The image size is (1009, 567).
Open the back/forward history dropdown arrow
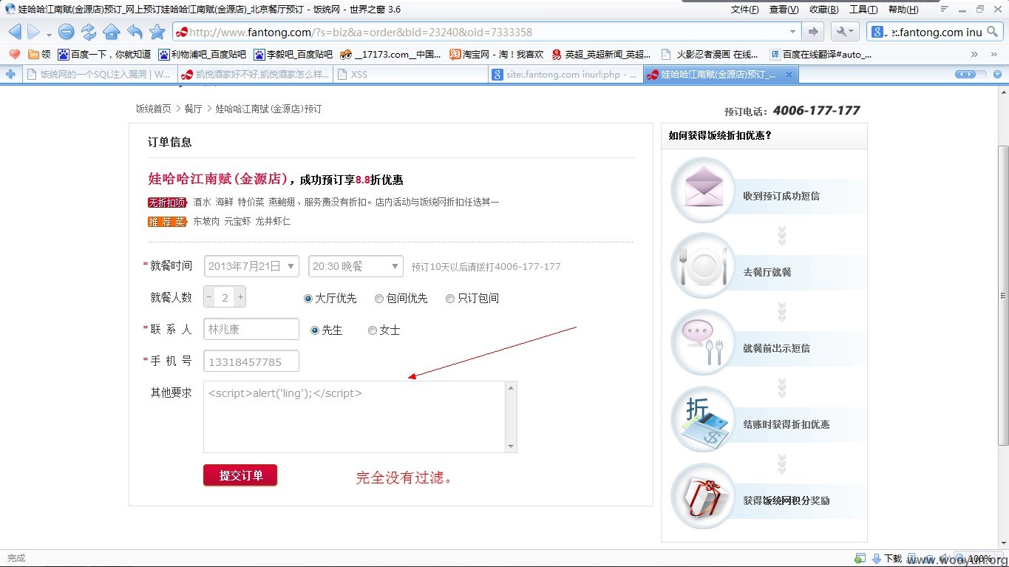[x=49, y=34]
